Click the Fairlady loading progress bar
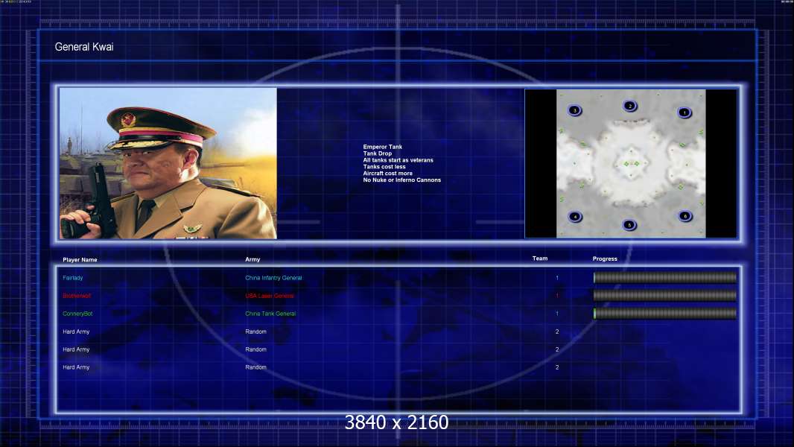794x447 pixels. point(665,277)
